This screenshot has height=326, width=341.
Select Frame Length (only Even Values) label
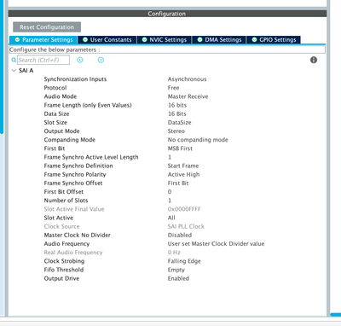[88, 105]
